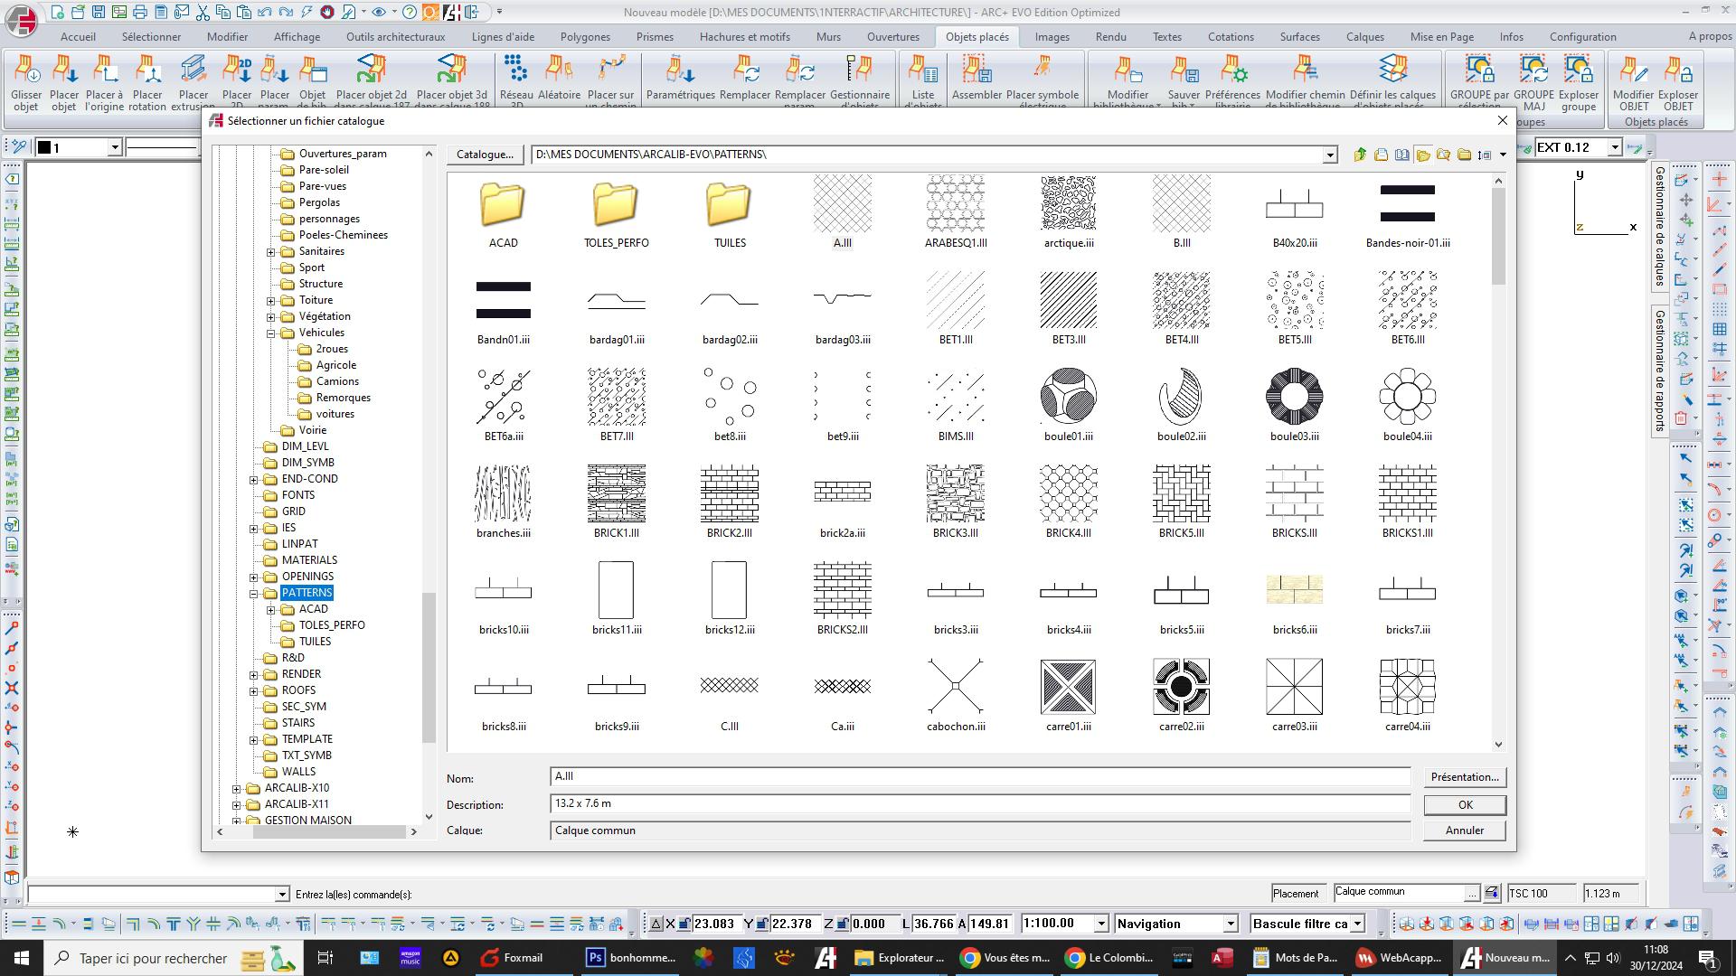The height and width of the screenshot is (976, 1736).
Task: Collapse the PATTERNS tree folder
Action: (254, 594)
